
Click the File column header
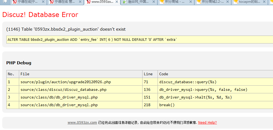point(81,74)
